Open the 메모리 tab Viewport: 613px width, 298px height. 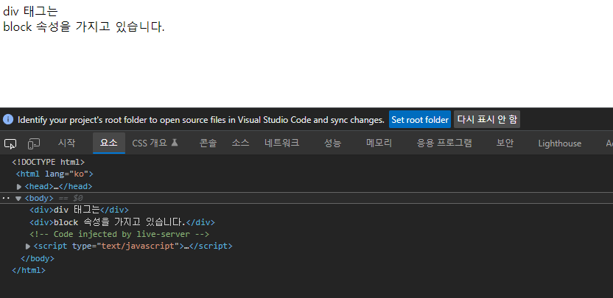(x=379, y=143)
